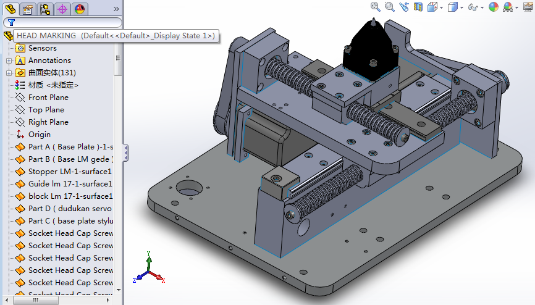This screenshot has width=535, height=305.
Task: Select Part D ( dudukan servo surface
Action: [x=64, y=209]
